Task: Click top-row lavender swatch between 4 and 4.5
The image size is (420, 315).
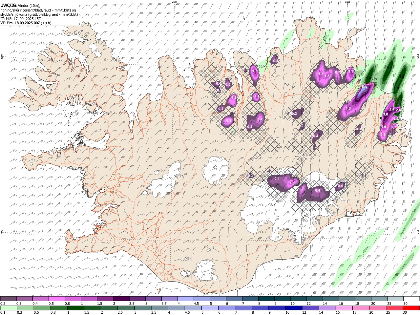Action: pos(185,299)
